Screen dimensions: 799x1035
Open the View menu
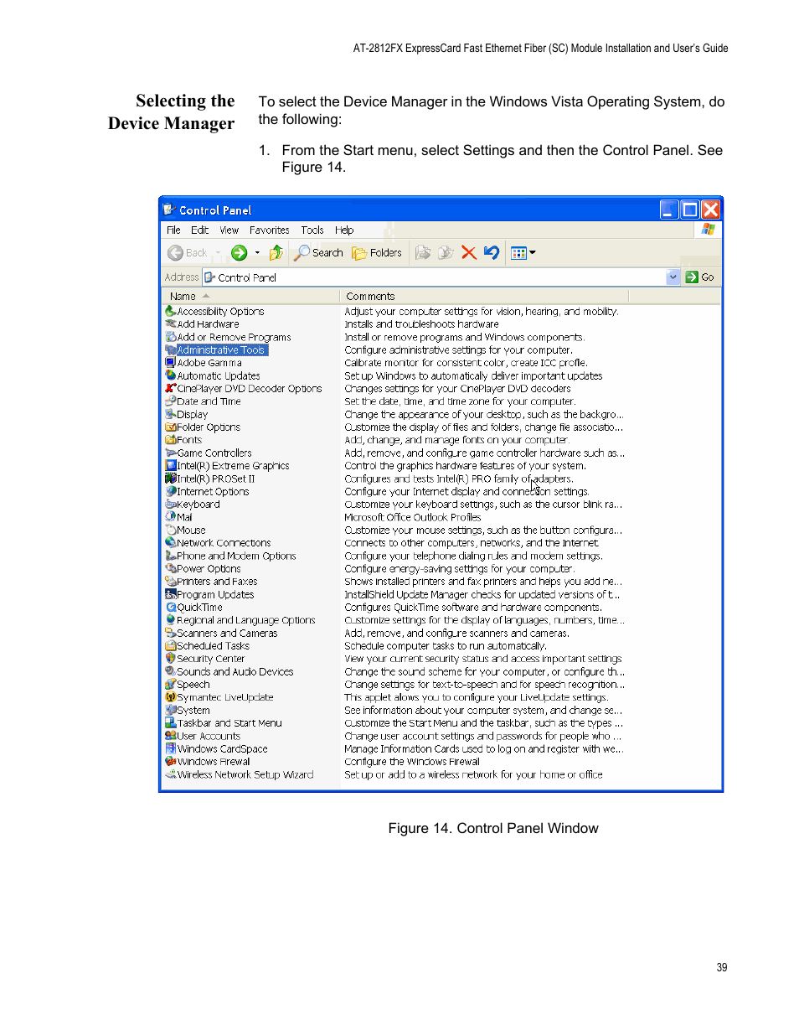(x=229, y=230)
